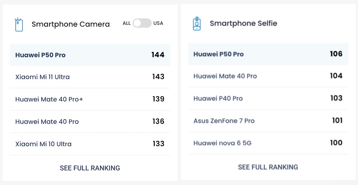Select the ALL label beside the switch

click(126, 23)
